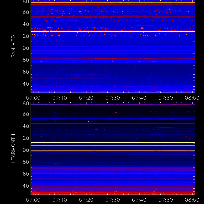Click the 60 frequency label on Learmonth axis
204x204 pixels.
(26, 174)
